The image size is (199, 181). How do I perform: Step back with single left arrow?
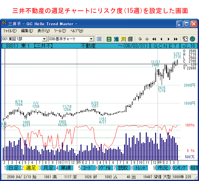[161, 39]
